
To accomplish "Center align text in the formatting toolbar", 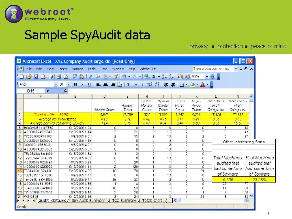I will pyautogui.click(x=105, y=84).
